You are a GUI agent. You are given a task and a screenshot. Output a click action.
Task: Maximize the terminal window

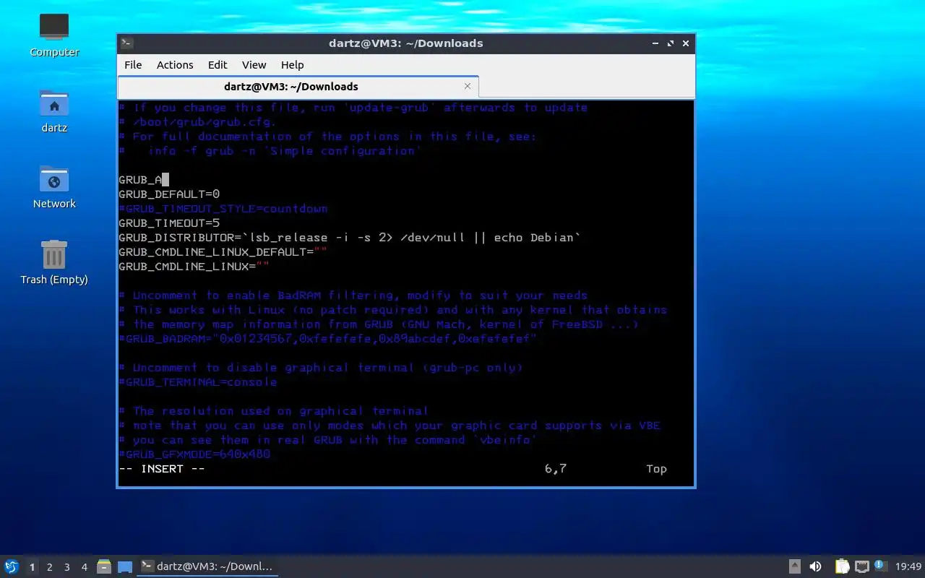click(671, 43)
